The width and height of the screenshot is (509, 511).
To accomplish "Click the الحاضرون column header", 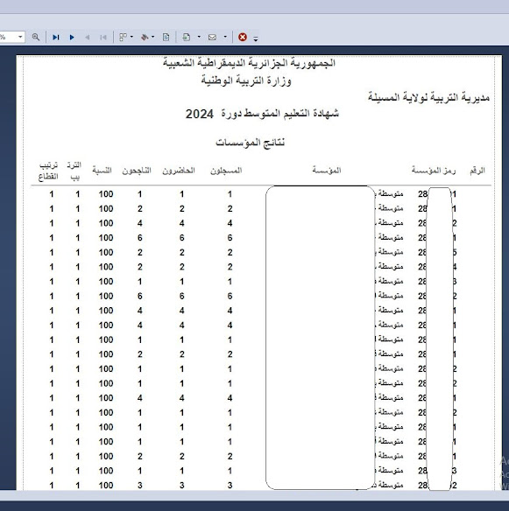I will [179, 171].
